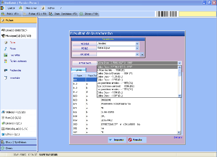
Task: Switch to the Livres tab
Action: 79,70
